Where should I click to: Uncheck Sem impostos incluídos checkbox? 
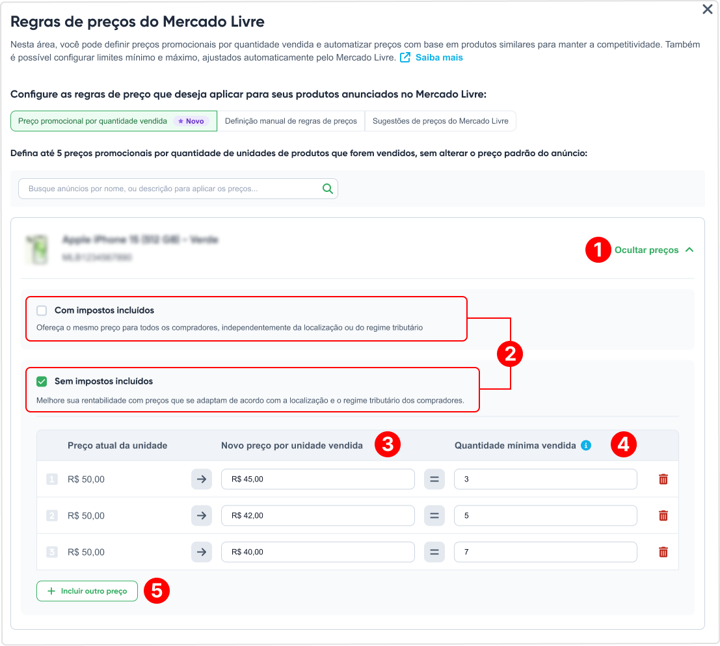[x=42, y=381]
